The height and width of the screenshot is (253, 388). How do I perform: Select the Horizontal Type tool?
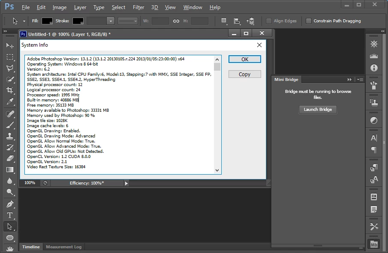[10, 215]
